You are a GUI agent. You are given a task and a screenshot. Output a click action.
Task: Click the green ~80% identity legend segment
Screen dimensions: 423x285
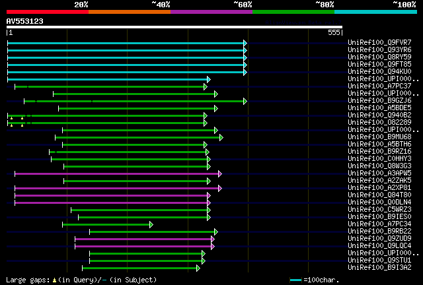point(293,12)
